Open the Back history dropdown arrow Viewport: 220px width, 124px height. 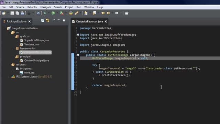point(112,13)
